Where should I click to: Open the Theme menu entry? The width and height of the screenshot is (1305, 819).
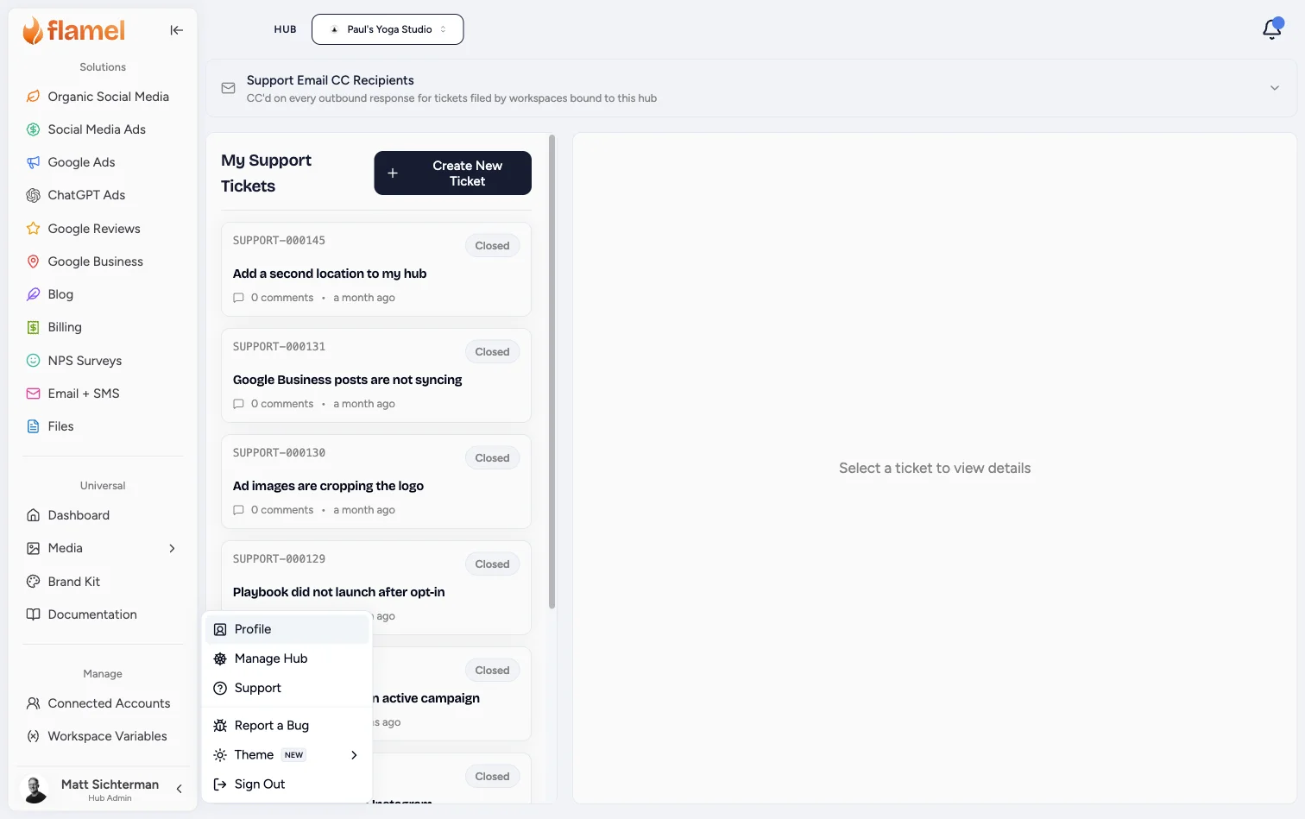[x=287, y=755]
